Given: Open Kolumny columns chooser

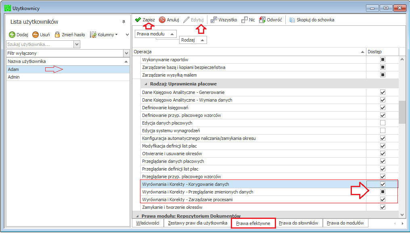Looking at the screenshot, I should pos(104,35).
